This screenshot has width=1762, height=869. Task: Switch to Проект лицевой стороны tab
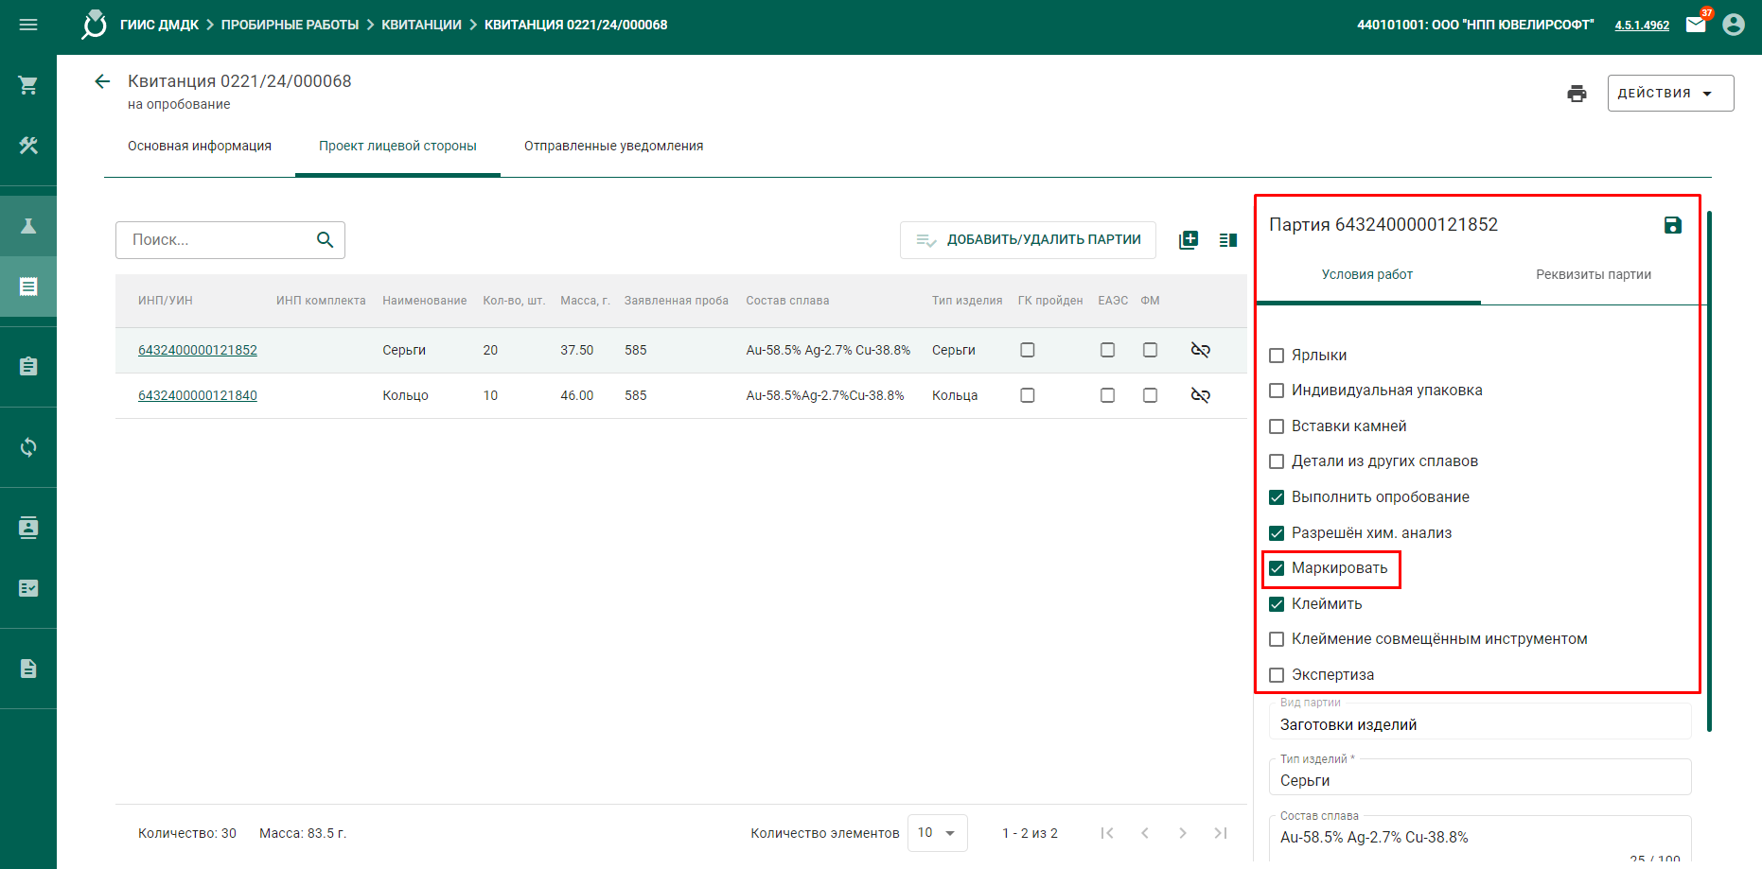point(397,146)
